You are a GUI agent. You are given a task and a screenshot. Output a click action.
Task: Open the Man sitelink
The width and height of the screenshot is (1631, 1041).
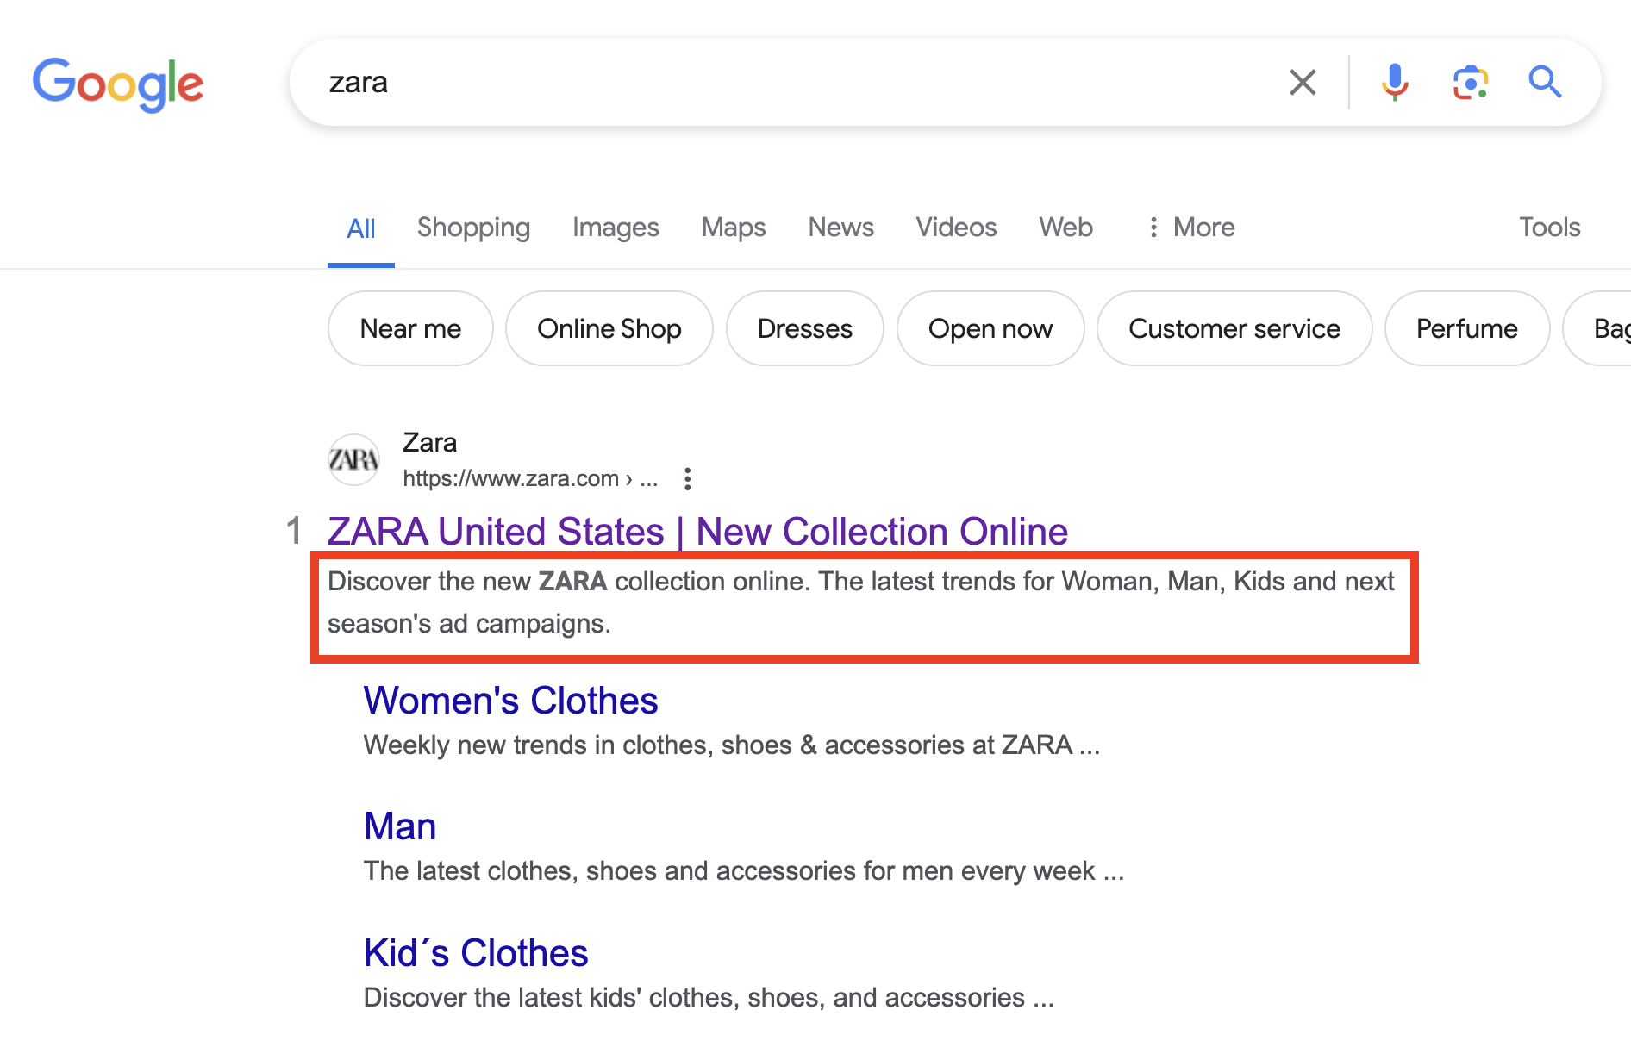[x=400, y=826]
